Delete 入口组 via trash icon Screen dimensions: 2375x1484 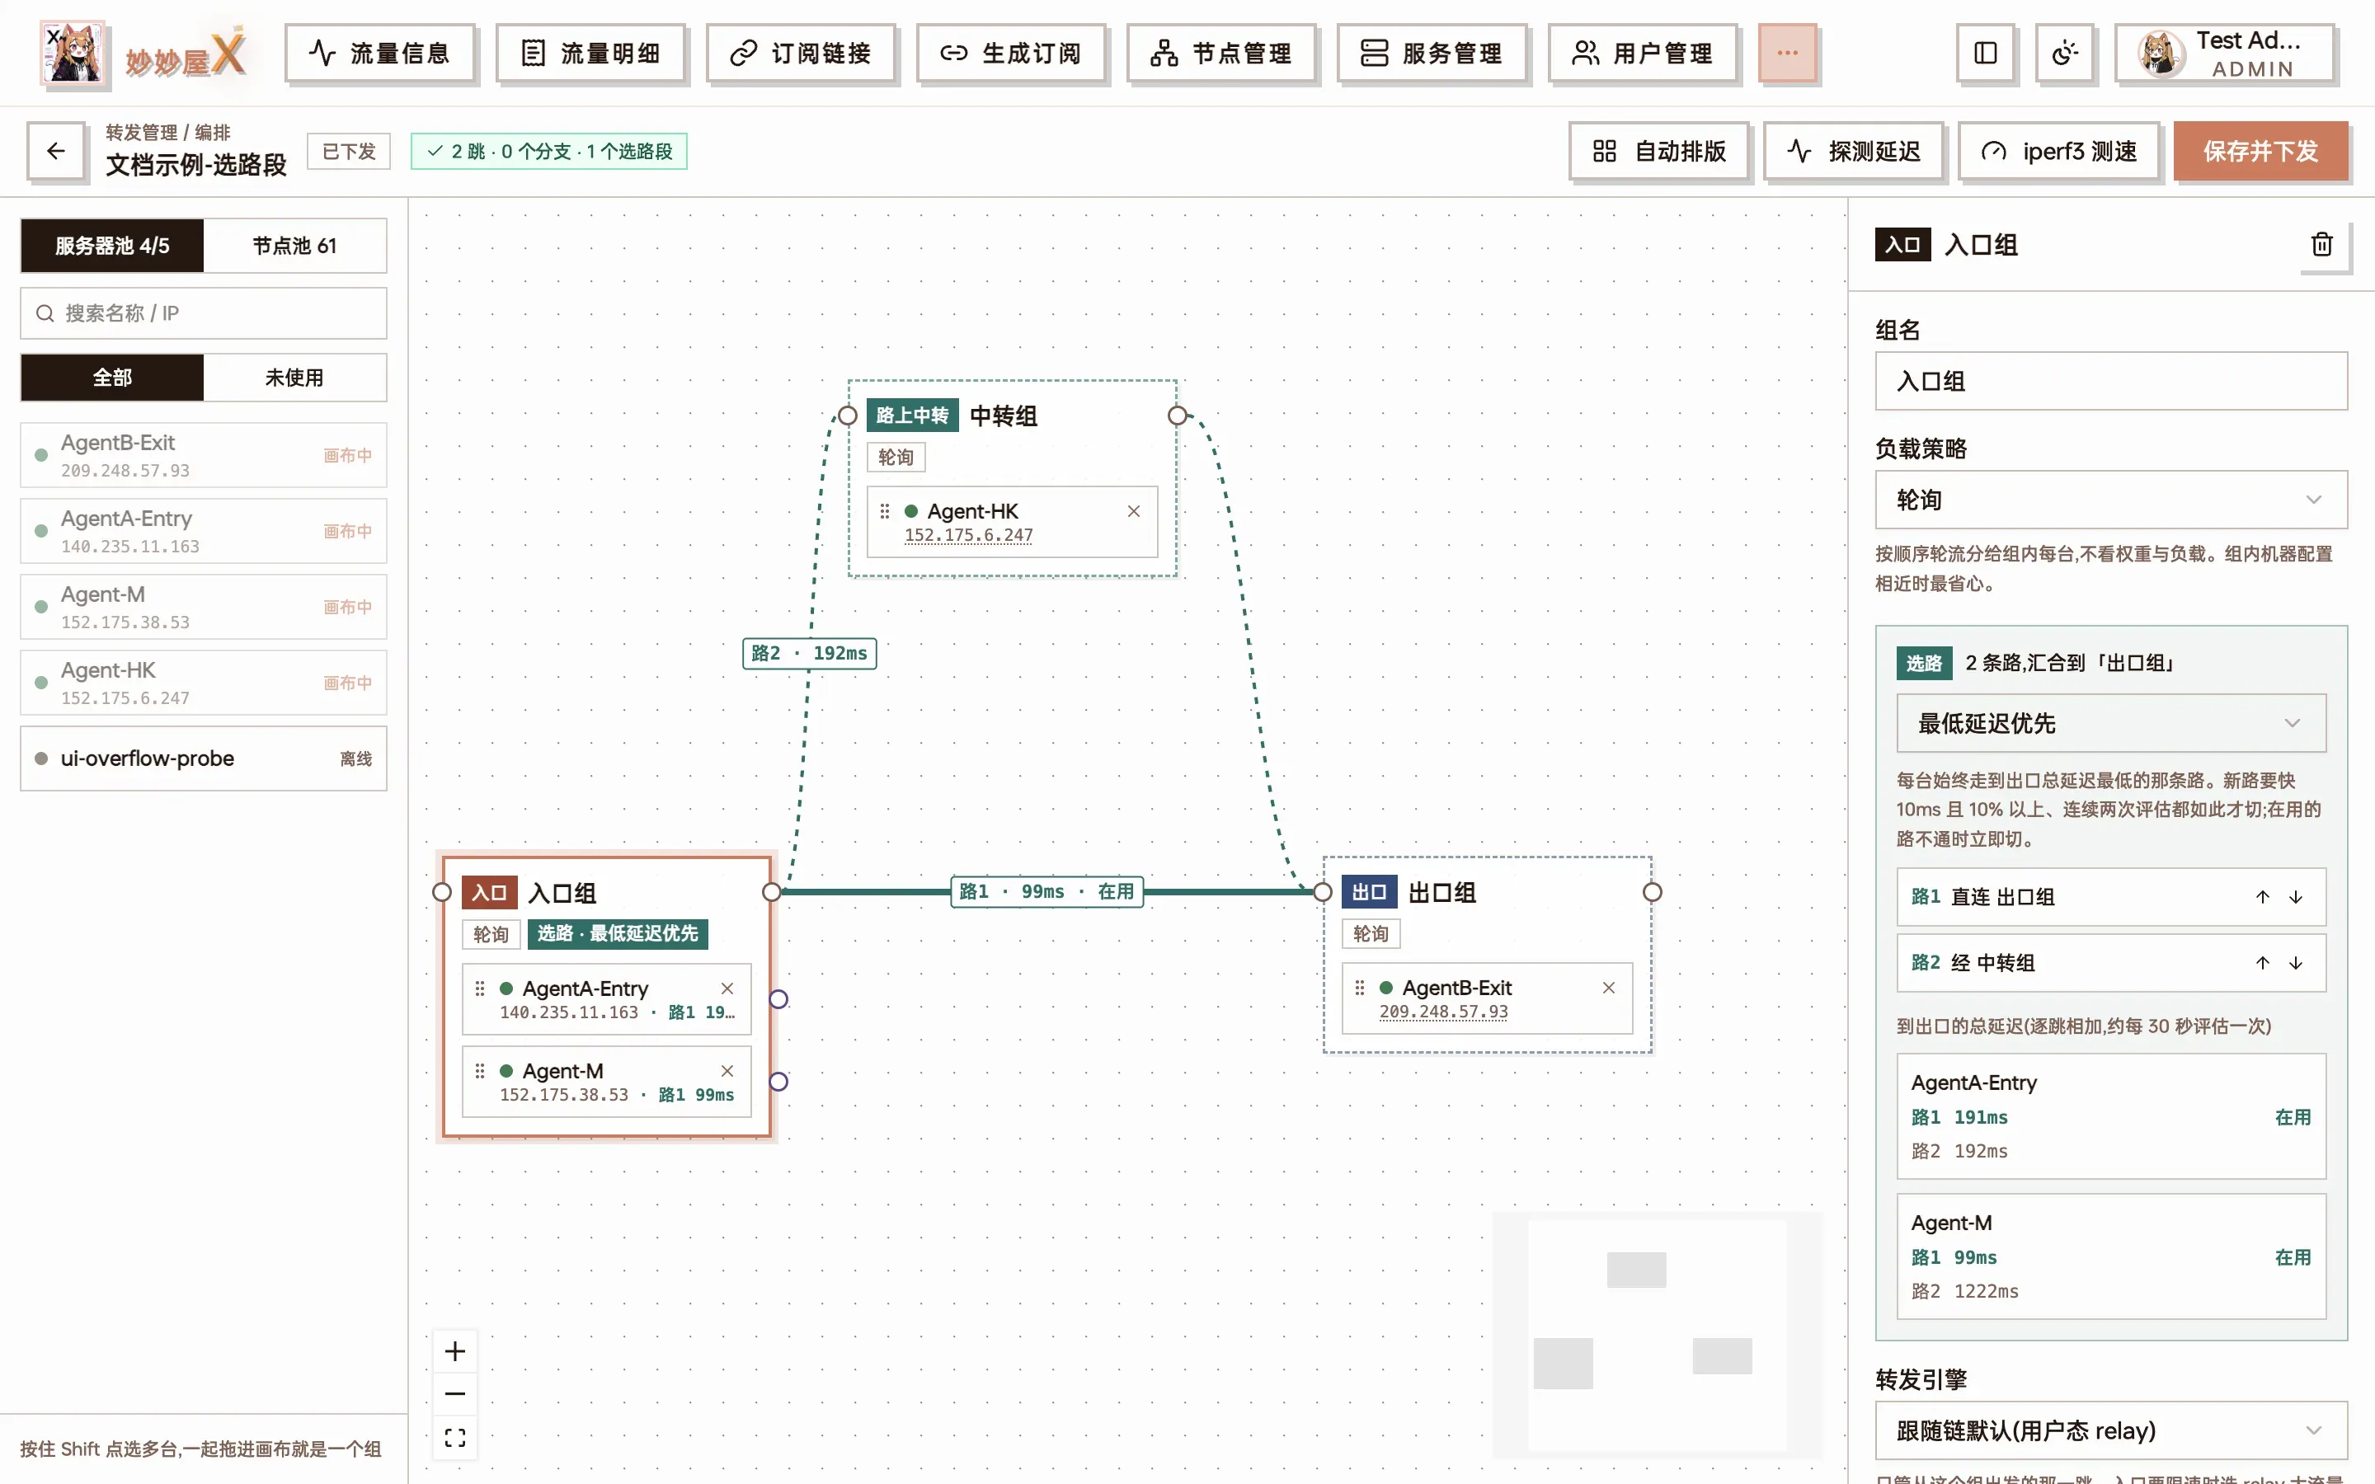pos(2321,244)
